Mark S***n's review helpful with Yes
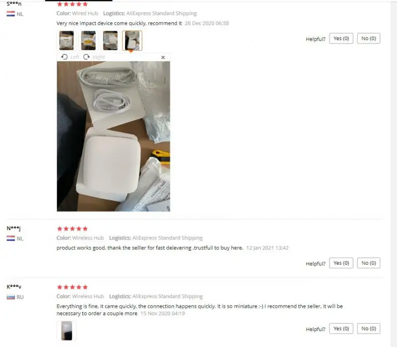The height and width of the screenshot is (347, 397). [x=341, y=39]
